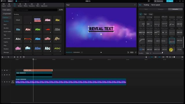Open the Import media tab

click(x=3, y=5)
